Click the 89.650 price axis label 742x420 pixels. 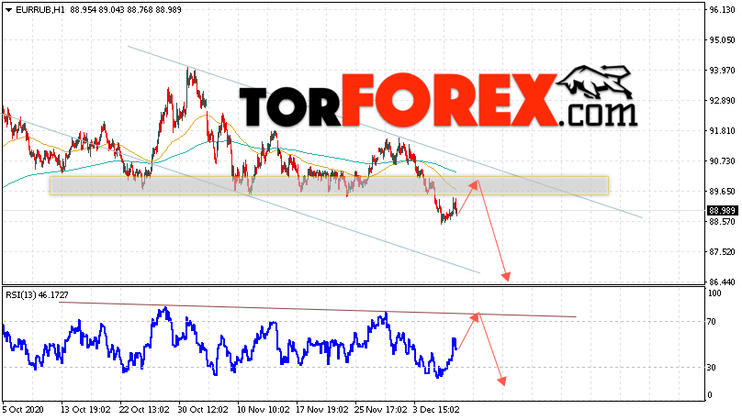point(722,192)
